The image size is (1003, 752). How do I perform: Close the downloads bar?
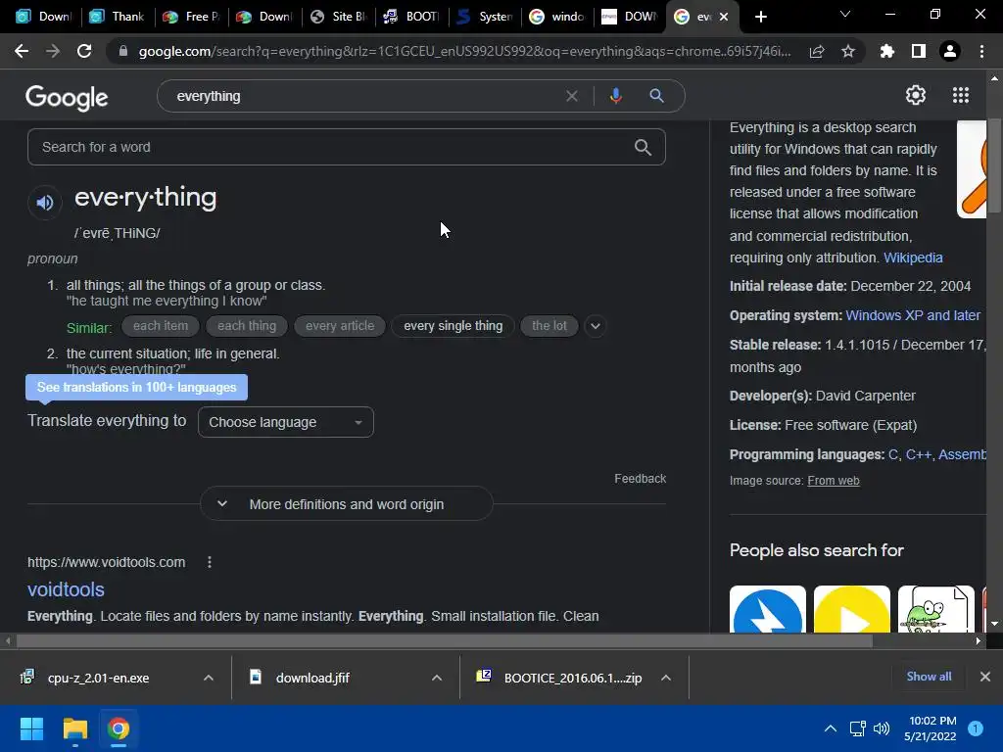[985, 677]
